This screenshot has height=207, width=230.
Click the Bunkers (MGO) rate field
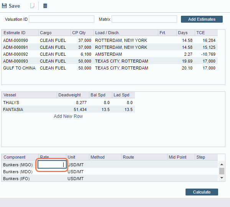click(x=52, y=165)
